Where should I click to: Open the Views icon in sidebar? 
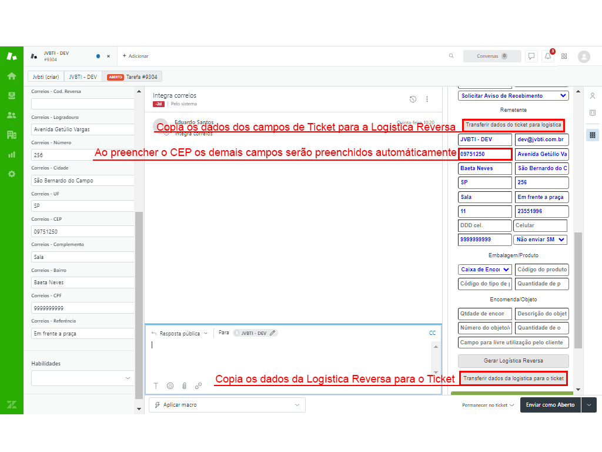[11, 95]
